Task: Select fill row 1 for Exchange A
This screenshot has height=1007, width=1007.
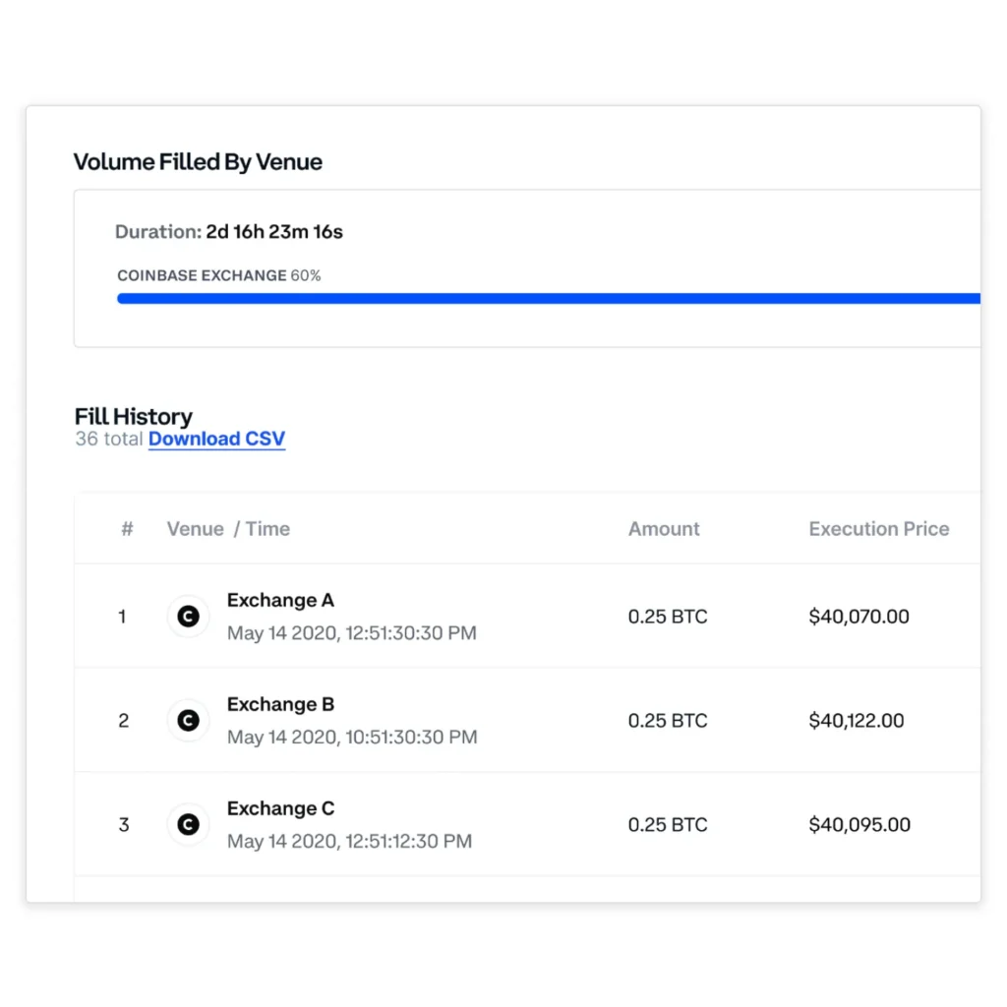Action: [x=123, y=617]
